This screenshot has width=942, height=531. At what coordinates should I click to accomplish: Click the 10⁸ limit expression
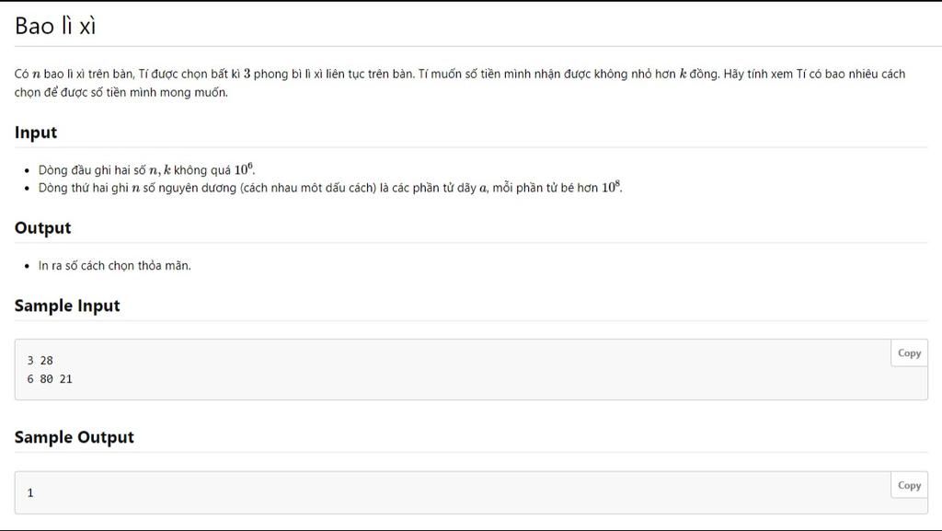click(x=611, y=187)
